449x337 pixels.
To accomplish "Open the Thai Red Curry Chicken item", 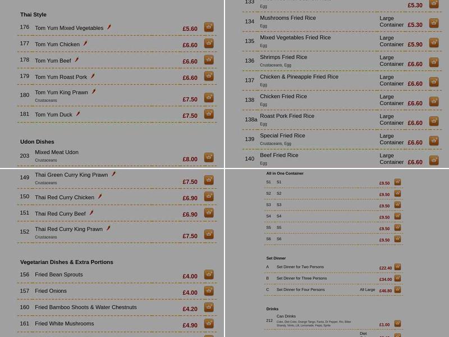I will tap(65, 196).
